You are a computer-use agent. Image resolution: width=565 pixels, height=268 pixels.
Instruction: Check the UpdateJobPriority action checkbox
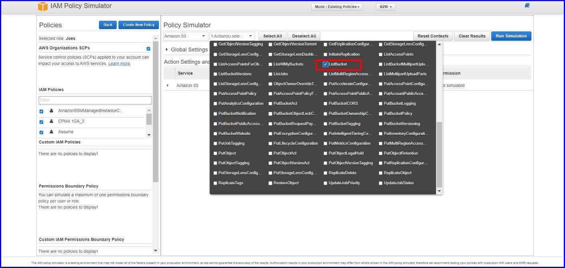click(325, 183)
